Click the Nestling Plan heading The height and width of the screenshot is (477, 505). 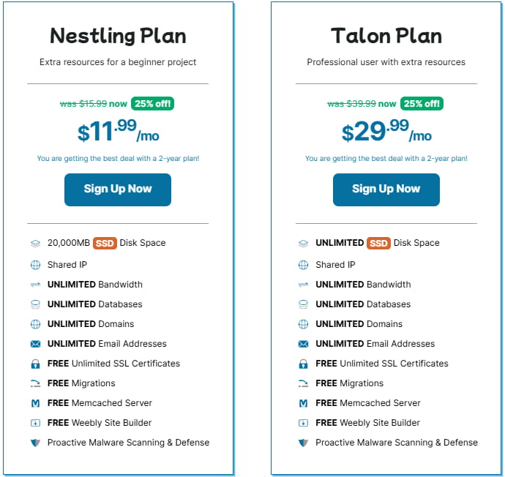coord(118,35)
